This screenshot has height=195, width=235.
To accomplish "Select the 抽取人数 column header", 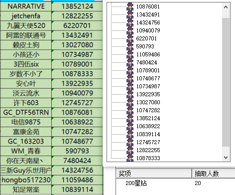I will pos(214,174).
